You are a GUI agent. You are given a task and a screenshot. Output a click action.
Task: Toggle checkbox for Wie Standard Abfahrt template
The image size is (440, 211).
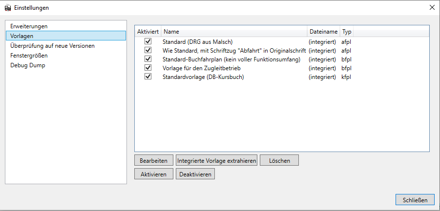click(x=148, y=50)
